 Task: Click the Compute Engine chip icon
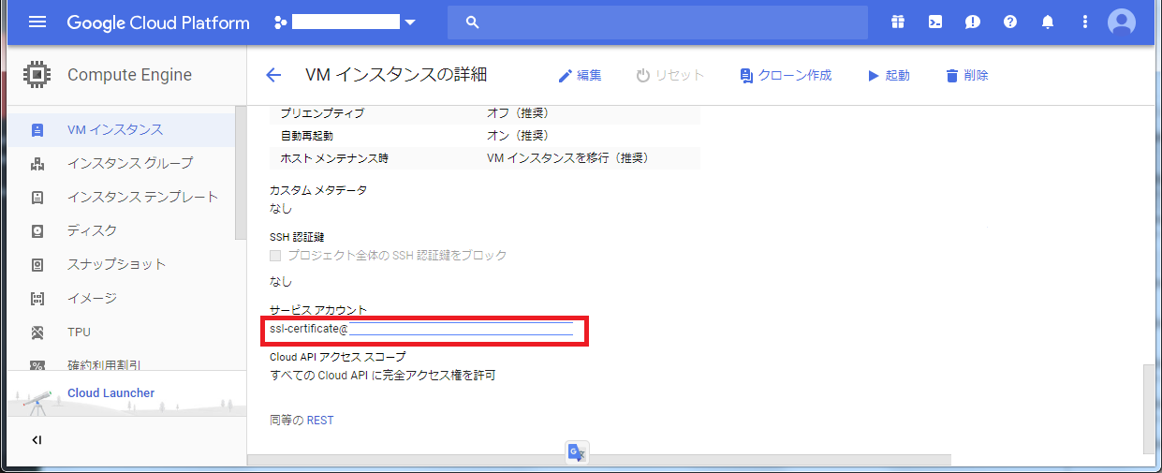[37, 75]
